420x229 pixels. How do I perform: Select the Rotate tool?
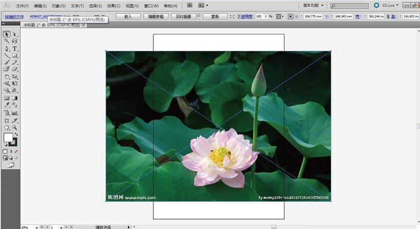[7, 77]
